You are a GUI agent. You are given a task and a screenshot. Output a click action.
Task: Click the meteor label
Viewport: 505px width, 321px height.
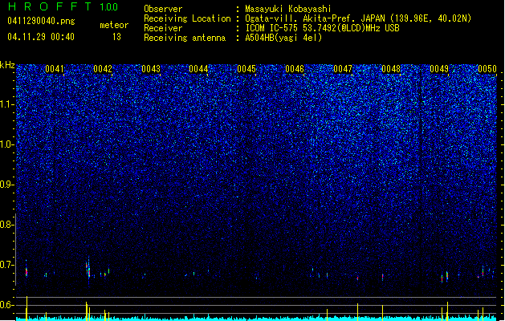(x=114, y=25)
